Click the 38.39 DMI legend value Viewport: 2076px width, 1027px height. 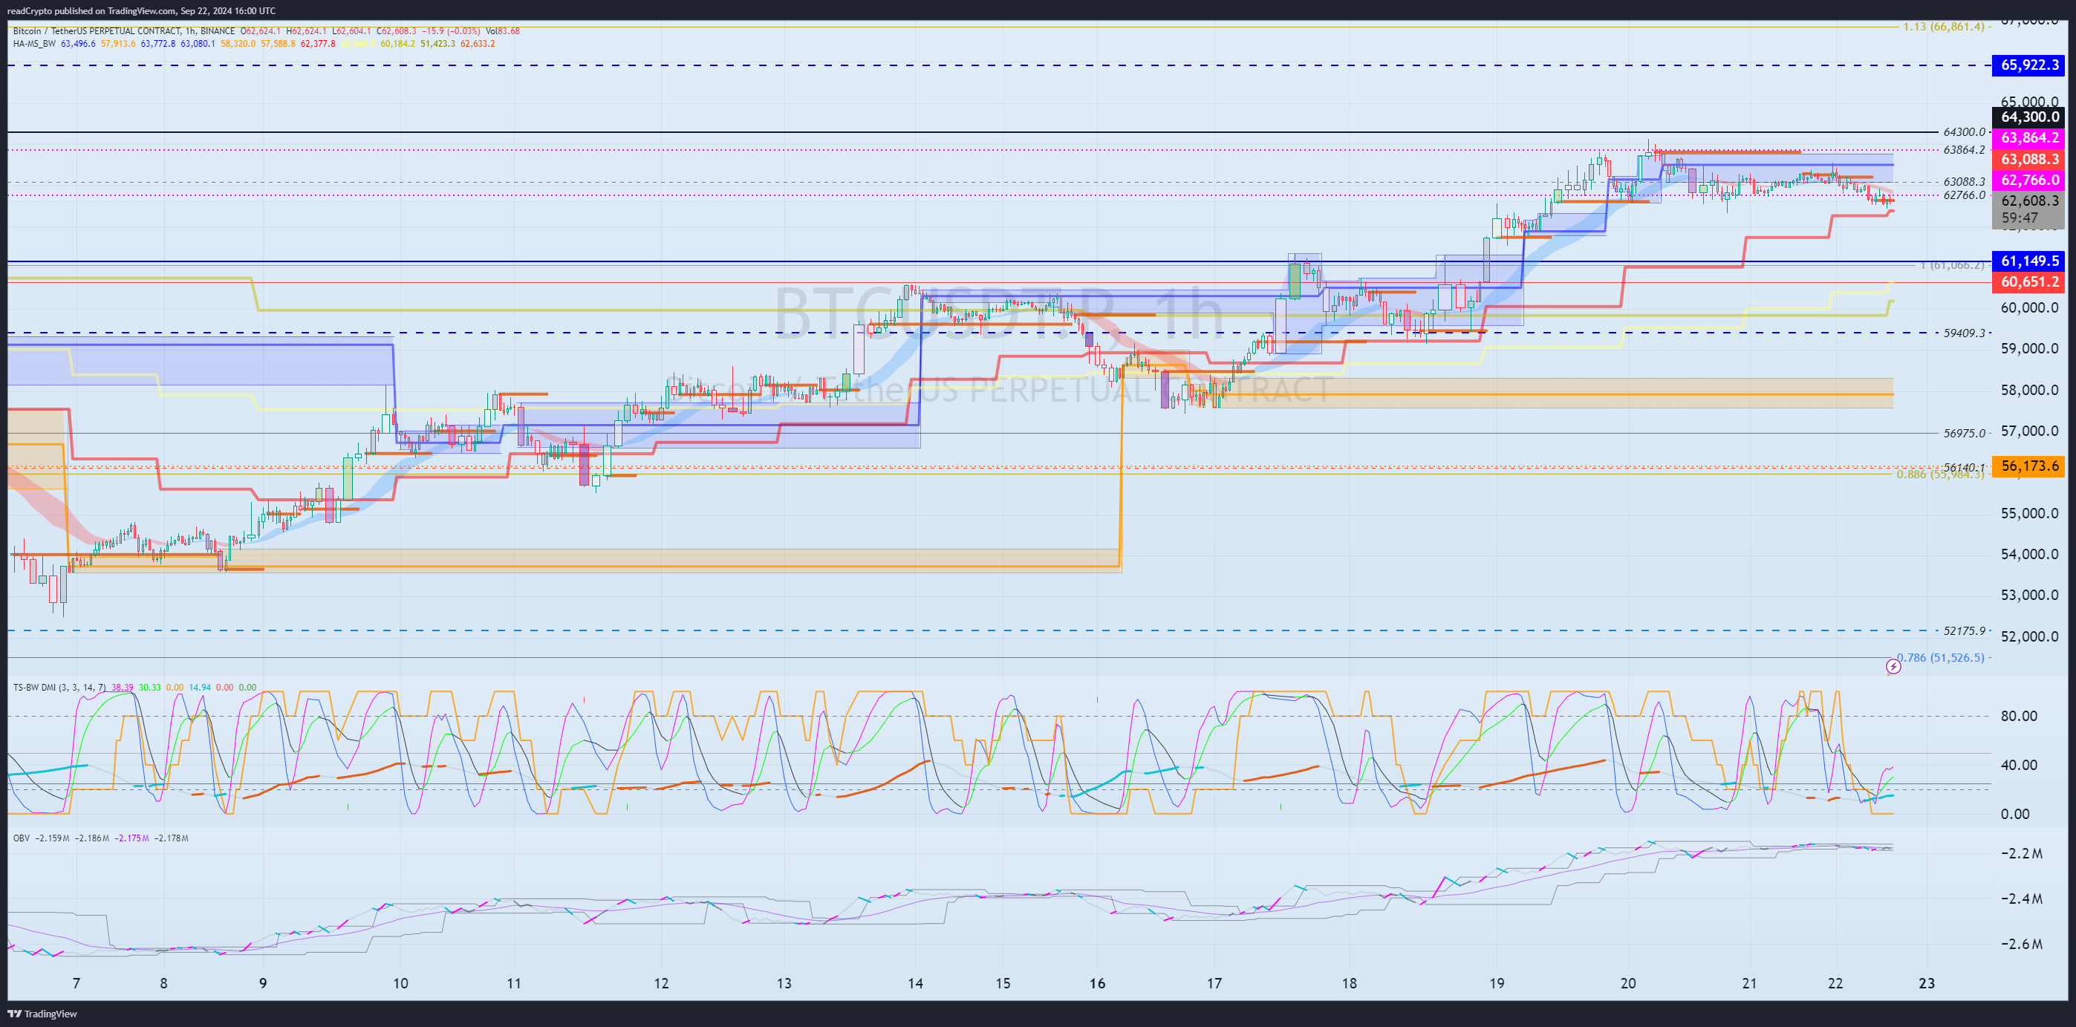click(123, 687)
